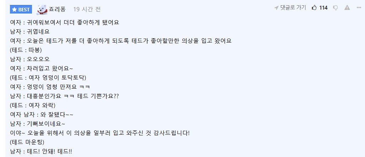Click the text '(테드 : 여자 엉덩이 토닥토닥)'
Screen dimensions: 365x157
click(48, 78)
